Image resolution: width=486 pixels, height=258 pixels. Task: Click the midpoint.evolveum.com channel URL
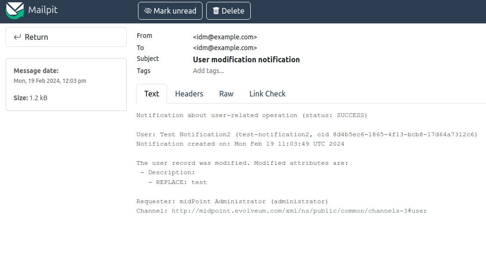[299, 211]
